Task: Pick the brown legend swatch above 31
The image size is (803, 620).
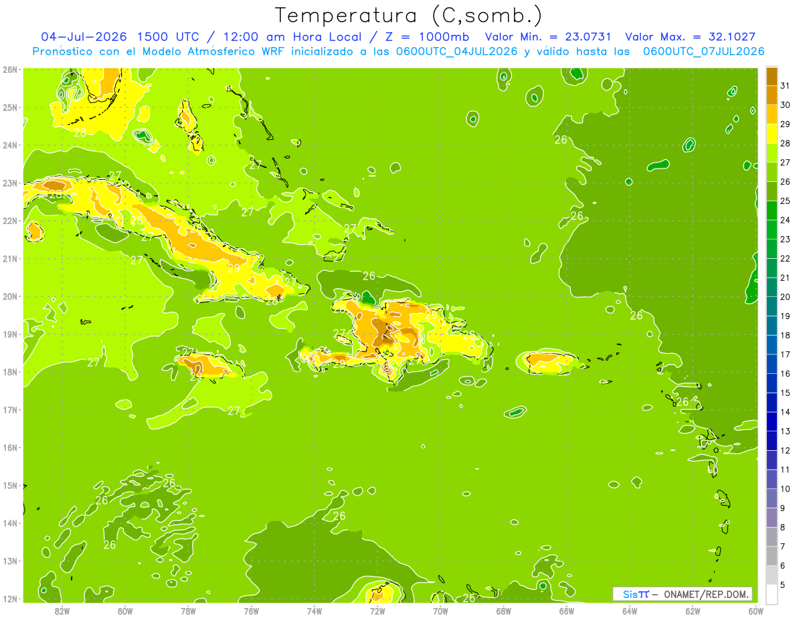Action: point(772,76)
